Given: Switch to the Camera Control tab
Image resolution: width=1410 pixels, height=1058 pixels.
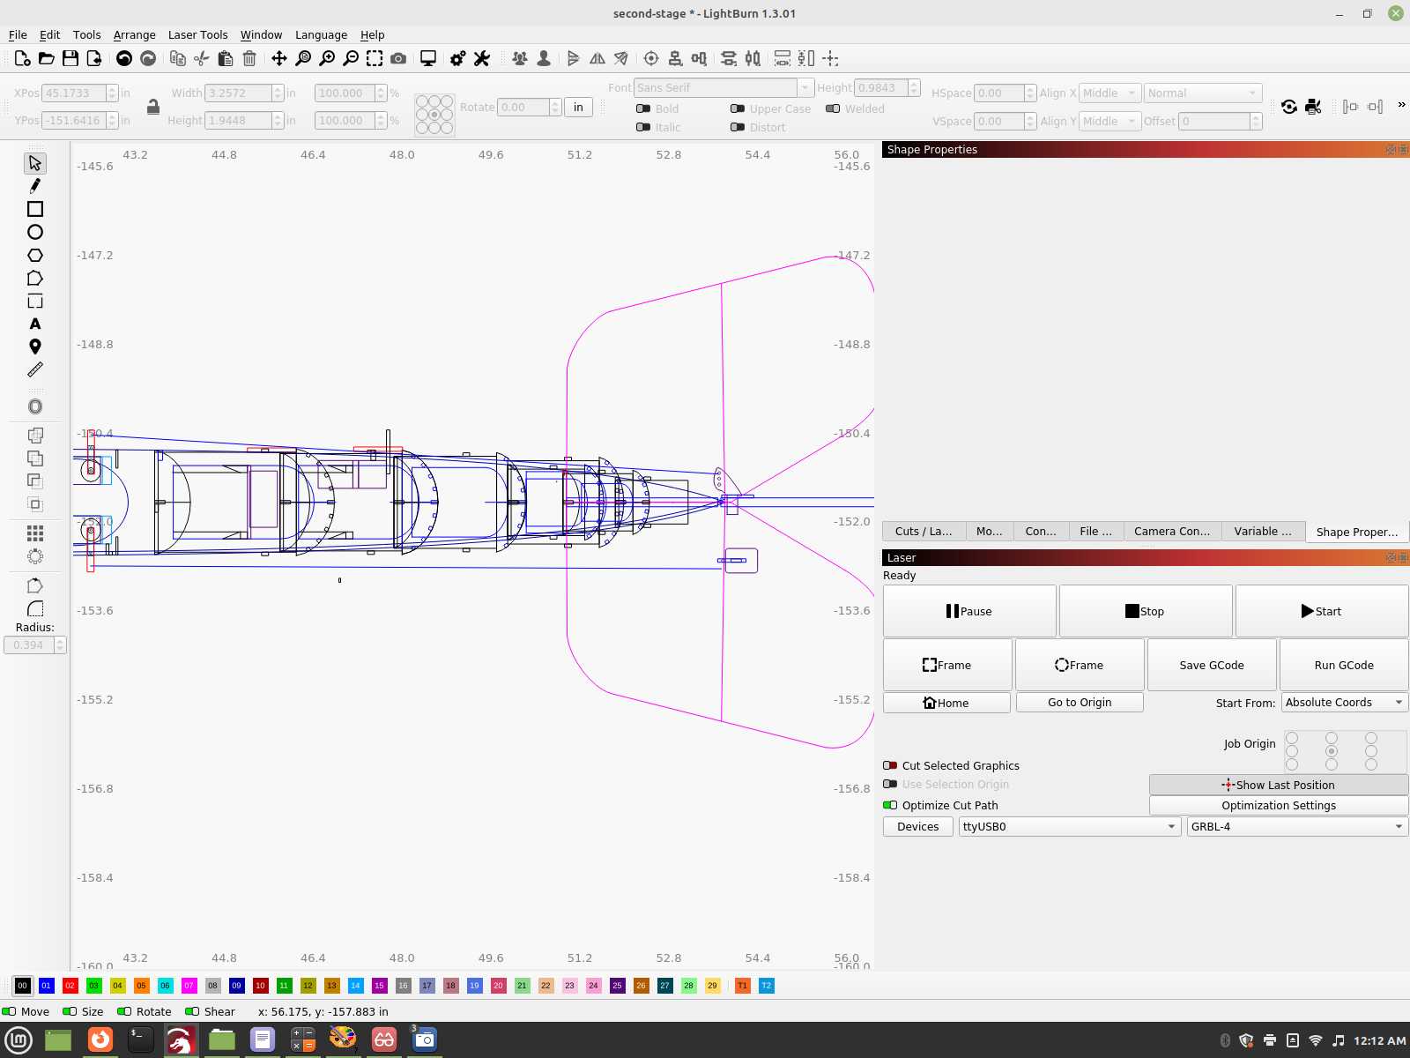Looking at the screenshot, I should click(1171, 531).
